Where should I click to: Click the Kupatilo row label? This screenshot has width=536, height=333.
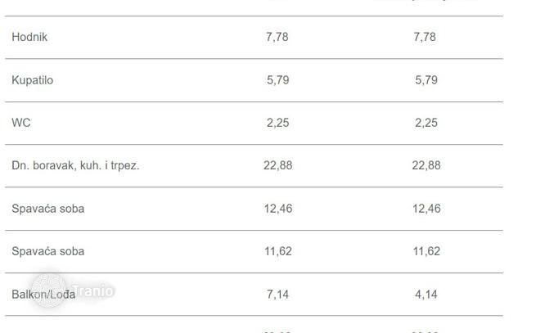[33, 80]
